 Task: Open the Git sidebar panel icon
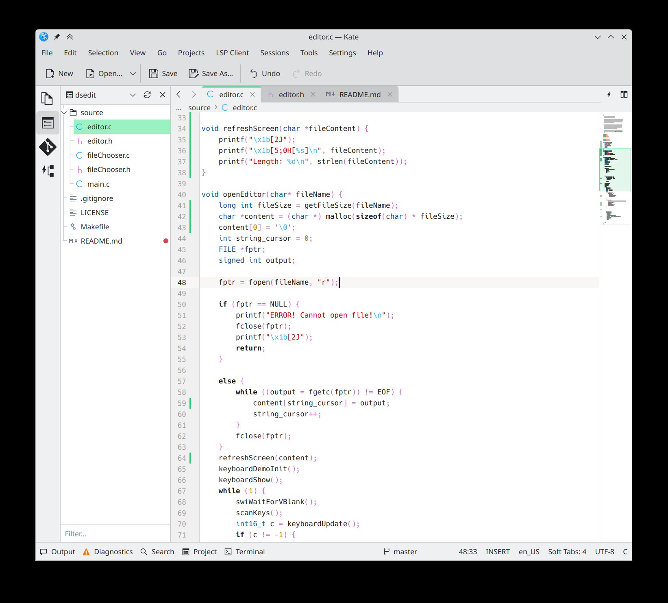[48, 147]
